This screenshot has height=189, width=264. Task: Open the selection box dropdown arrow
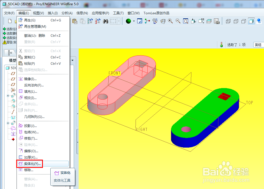click(119, 21)
